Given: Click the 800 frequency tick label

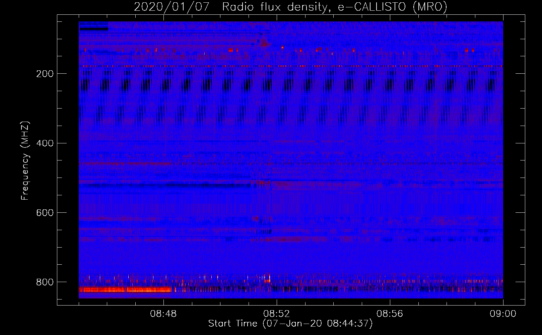Looking at the screenshot, I should pyautogui.click(x=45, y=282).
